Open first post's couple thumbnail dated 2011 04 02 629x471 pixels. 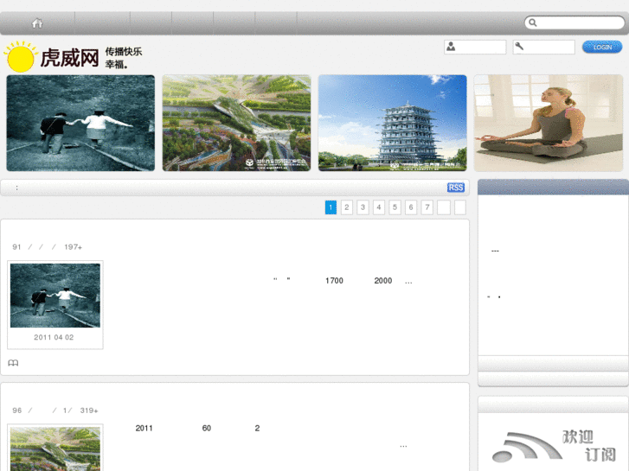tap(55, 296)
